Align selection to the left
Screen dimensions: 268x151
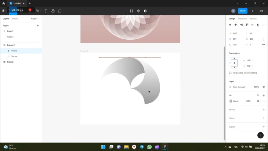(230, 25)
